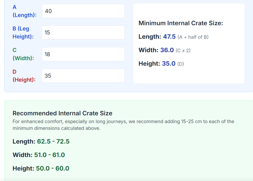Focus the B (Leg Height) input field

83,32
